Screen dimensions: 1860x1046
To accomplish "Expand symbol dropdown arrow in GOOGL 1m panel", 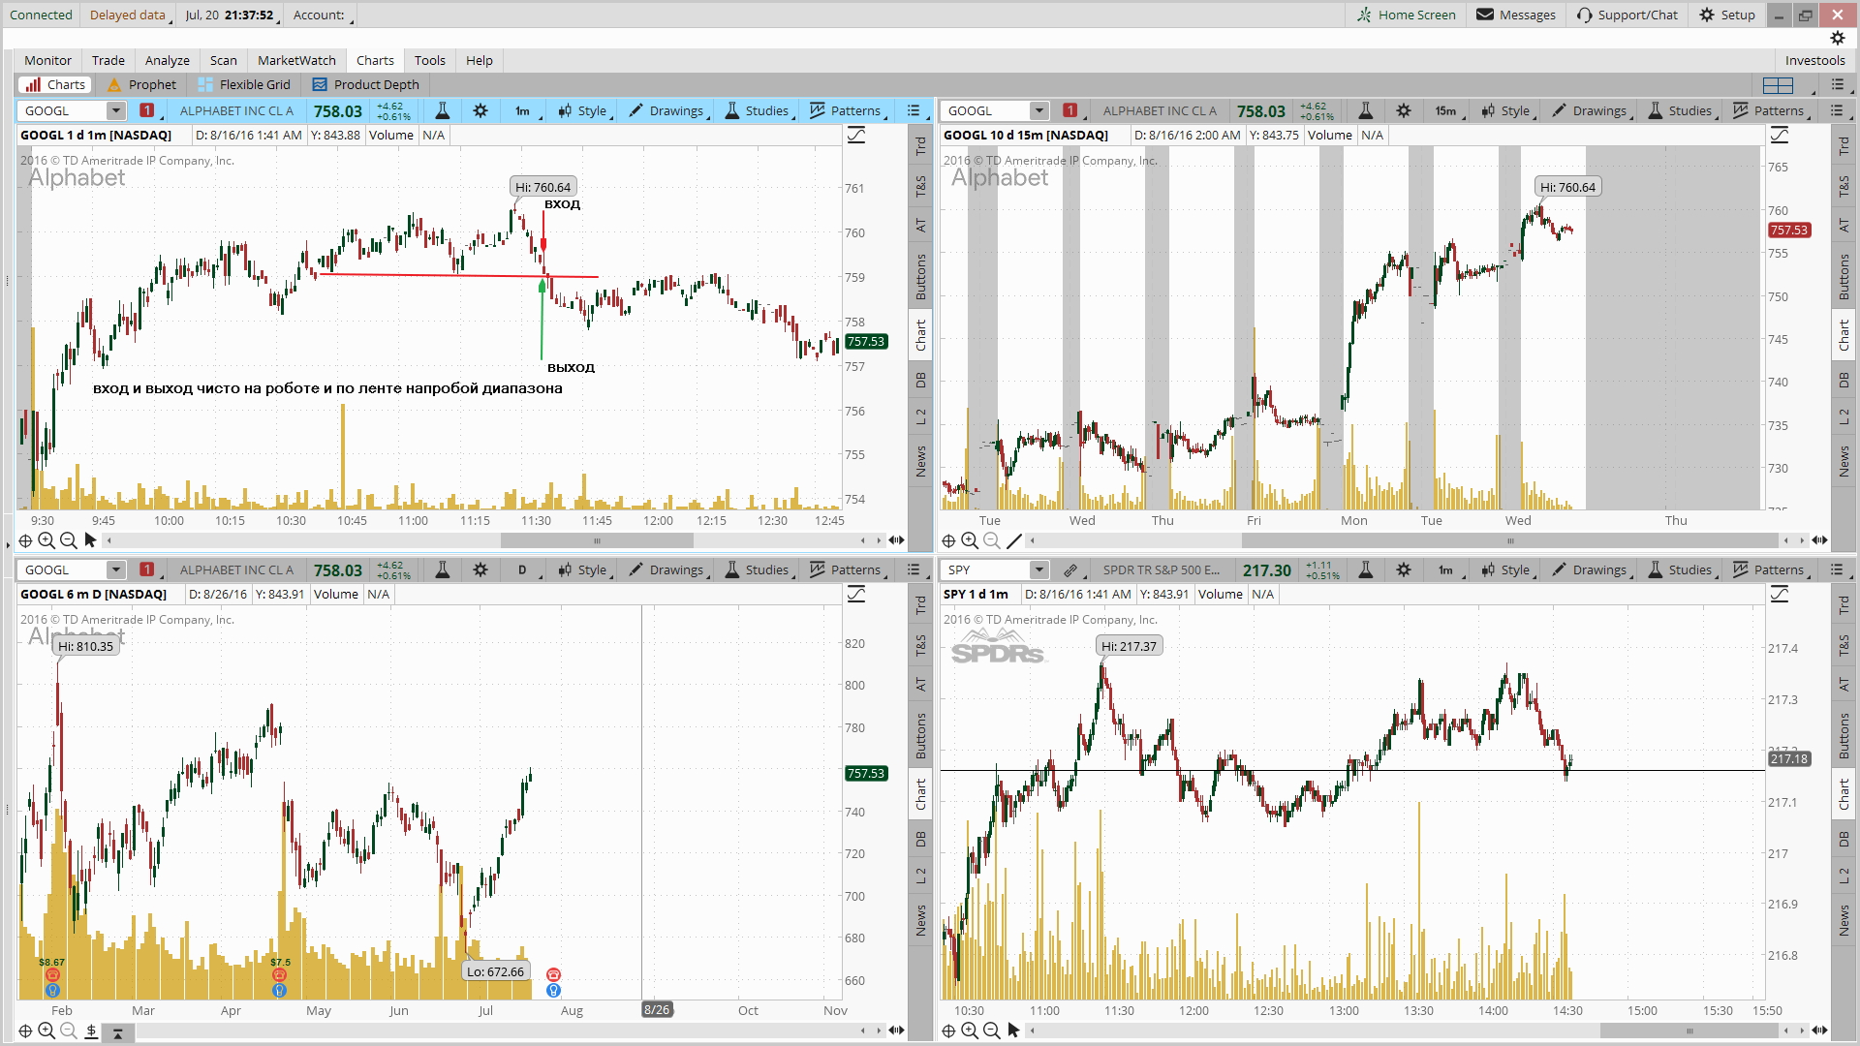I will coord(116,110).
